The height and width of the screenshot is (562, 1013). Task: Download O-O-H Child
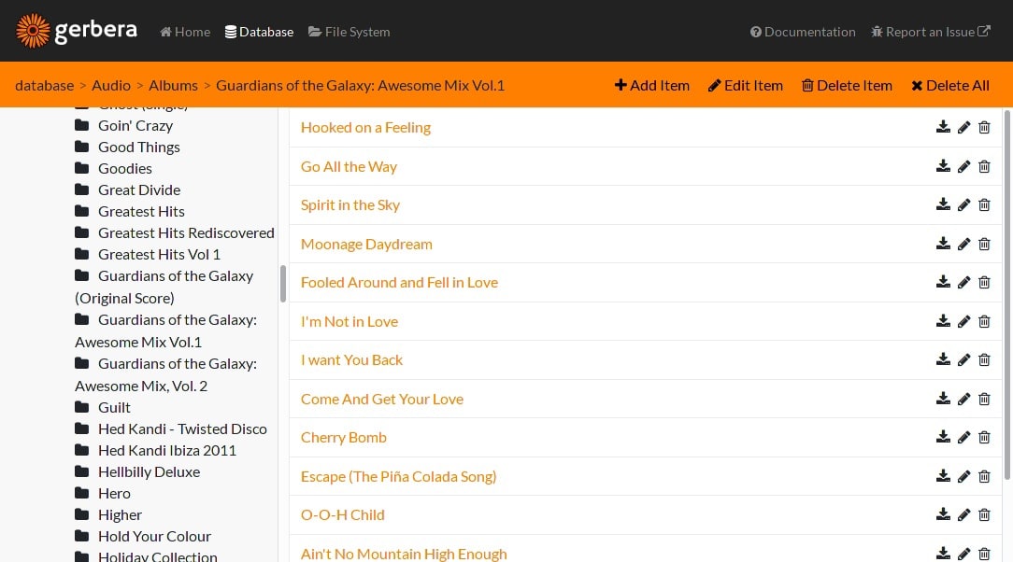[x=943, y=514]
